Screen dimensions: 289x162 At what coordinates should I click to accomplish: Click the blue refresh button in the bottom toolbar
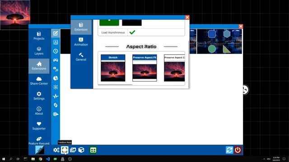229,150
